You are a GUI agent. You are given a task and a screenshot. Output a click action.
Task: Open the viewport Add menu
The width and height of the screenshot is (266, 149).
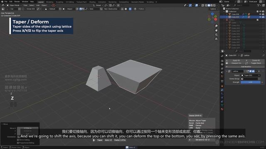coord(38,5)
